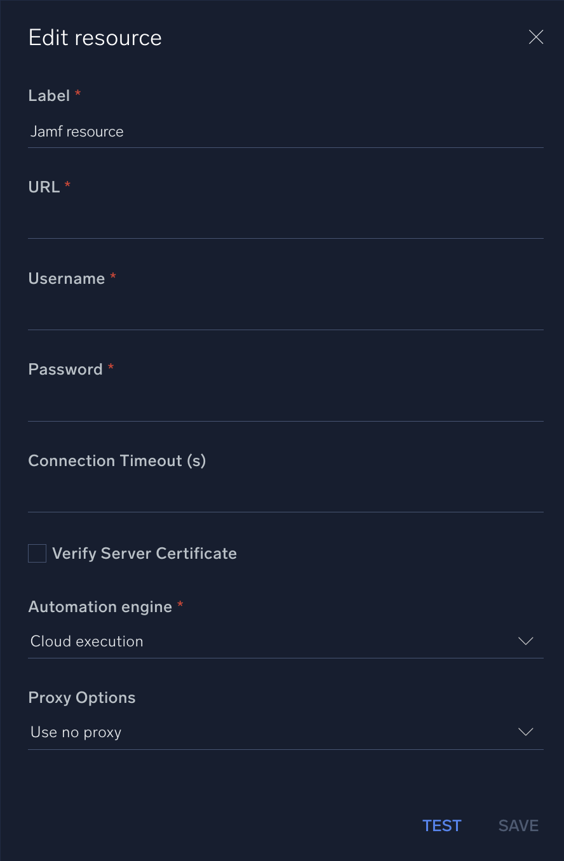Click the SAVE button
Image resolution: width=564 pixels, height=861 pixels.
click(518, 825)
